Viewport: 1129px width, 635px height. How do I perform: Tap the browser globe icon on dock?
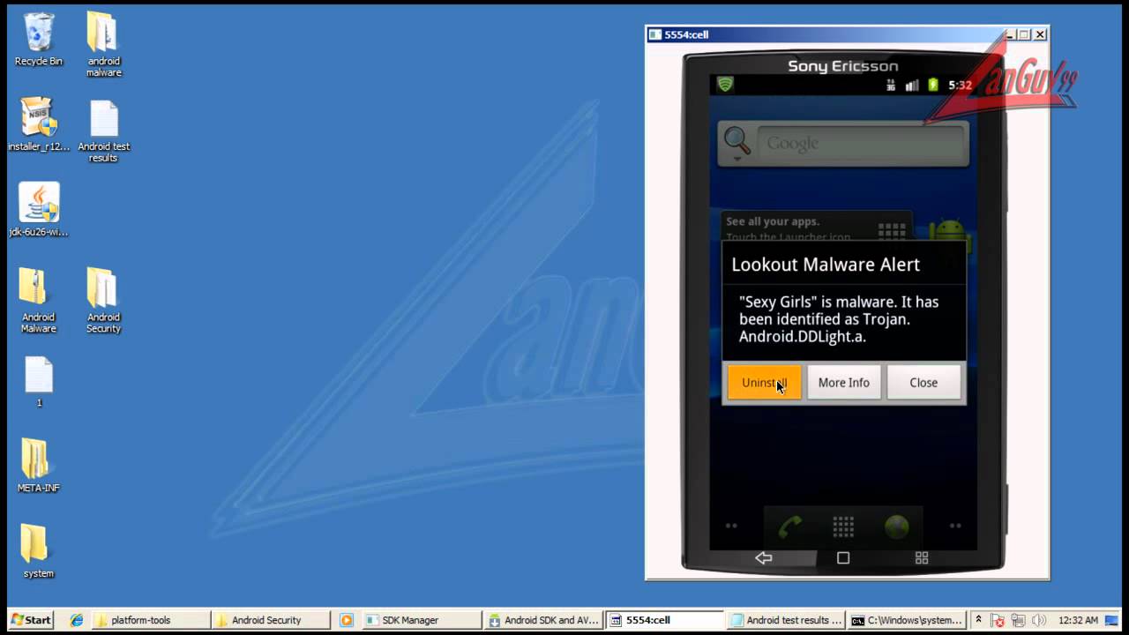pyautogui.click(x=897, y=527)
